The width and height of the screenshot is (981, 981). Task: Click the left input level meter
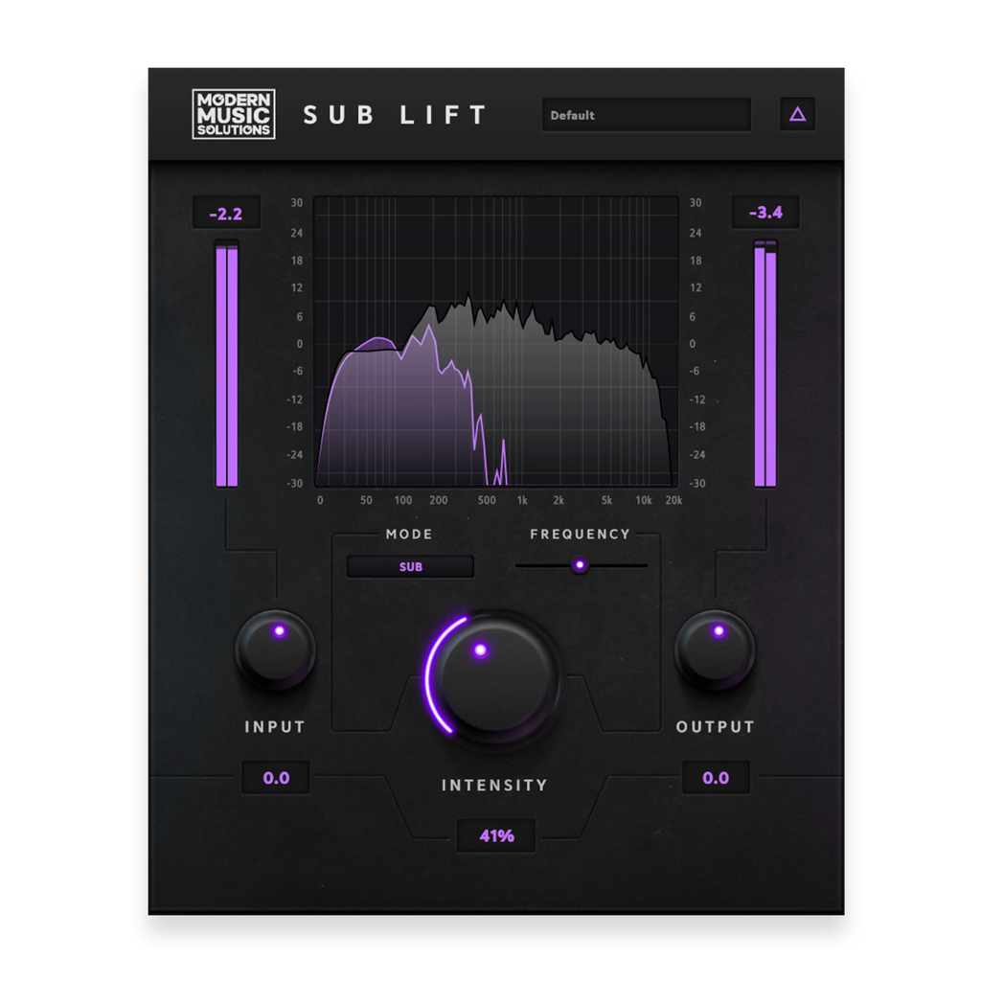(x=227, y=364)
